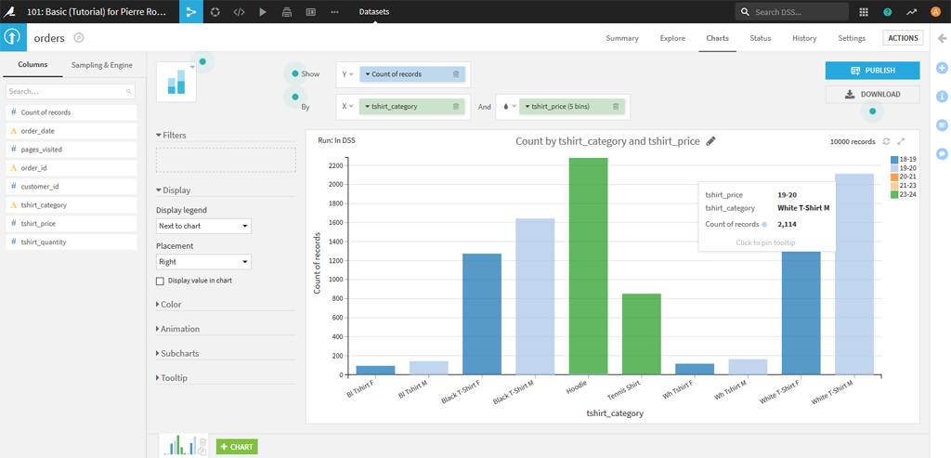This screenshot has width=951, height=458.
Task: Expand the Subcharts section
Action: click(177, 353)
